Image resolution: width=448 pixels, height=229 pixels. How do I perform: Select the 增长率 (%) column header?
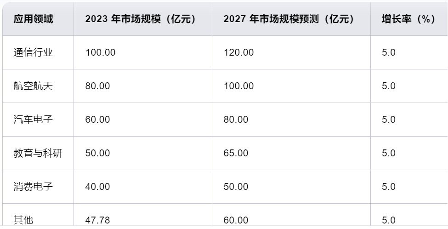point(408,19)
